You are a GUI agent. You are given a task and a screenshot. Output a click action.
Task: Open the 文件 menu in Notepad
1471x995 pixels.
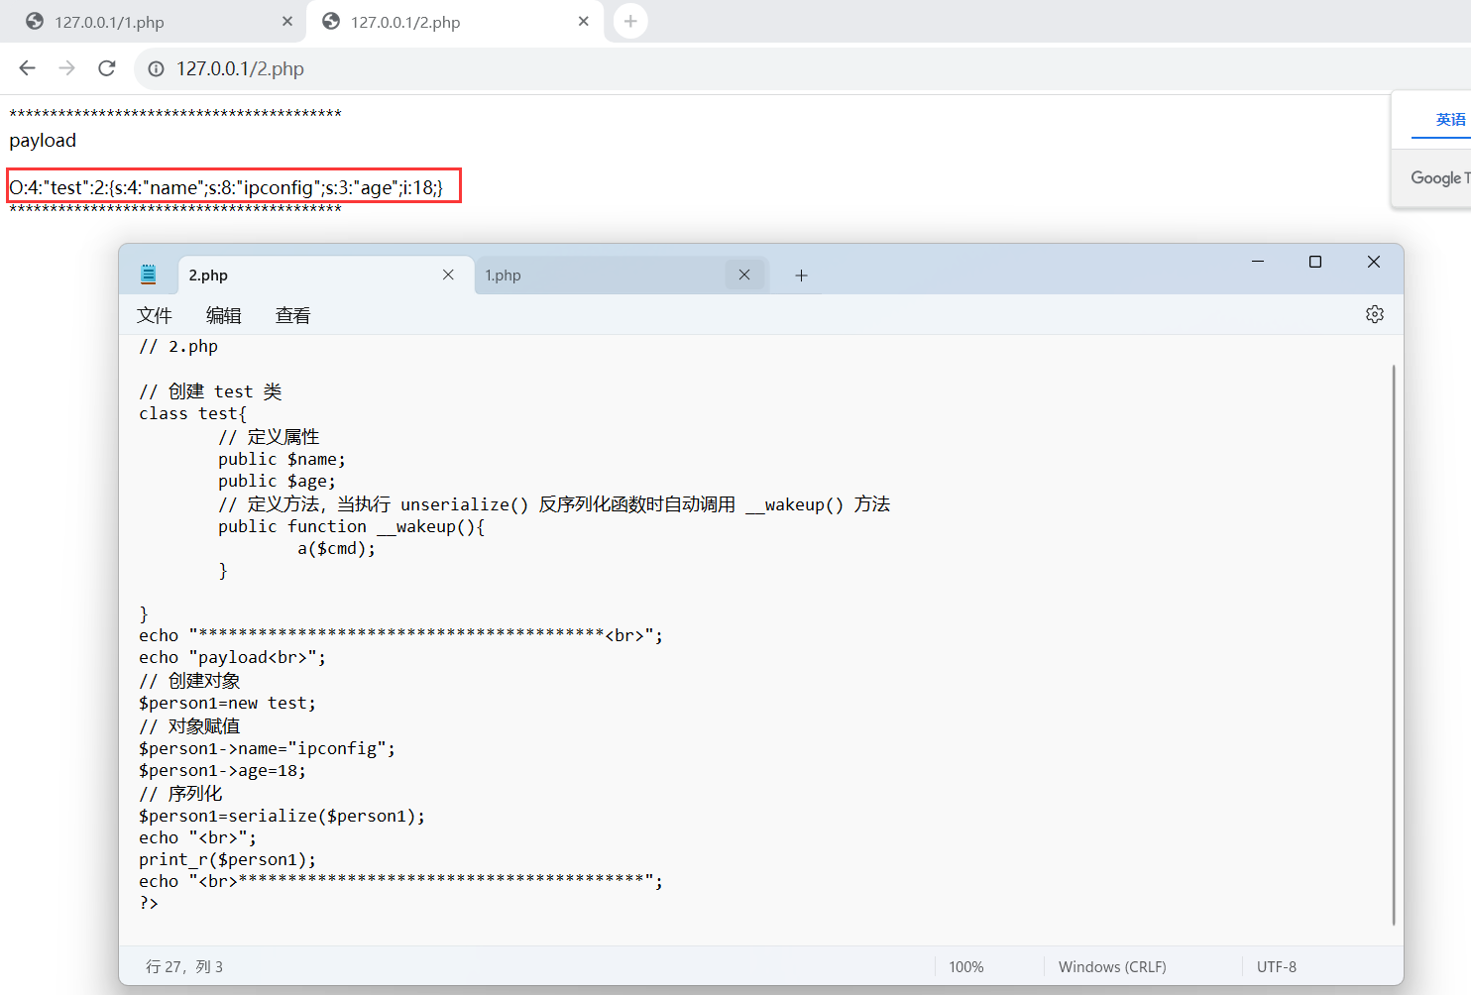pos(155,315)
